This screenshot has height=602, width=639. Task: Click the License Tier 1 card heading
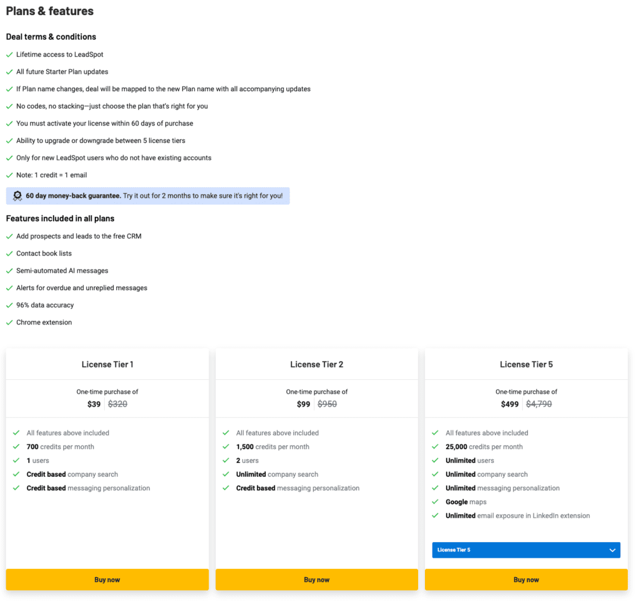coord(107,364)
